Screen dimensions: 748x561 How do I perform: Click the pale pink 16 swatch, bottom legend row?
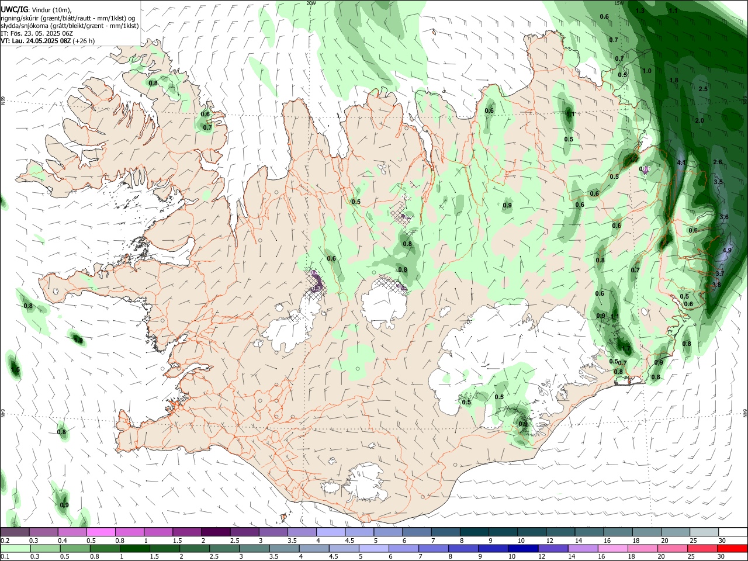(614, 548)
